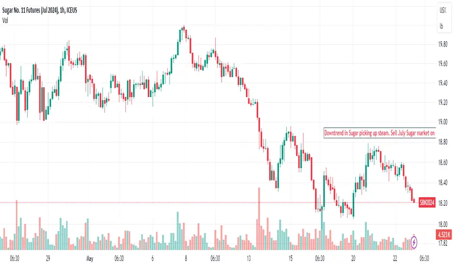Click the 18.00 price axis label
Image resolution: width=453 pixels, height=267 pixels.
443,224
